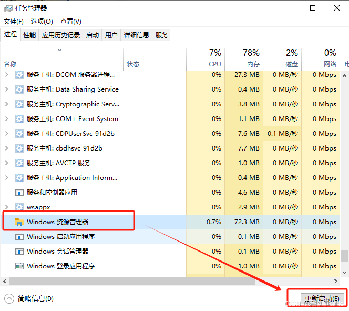Minimize the 任务管理器 window
The width and height of the screenshot is (349, 311).
(x=289, y=8)
